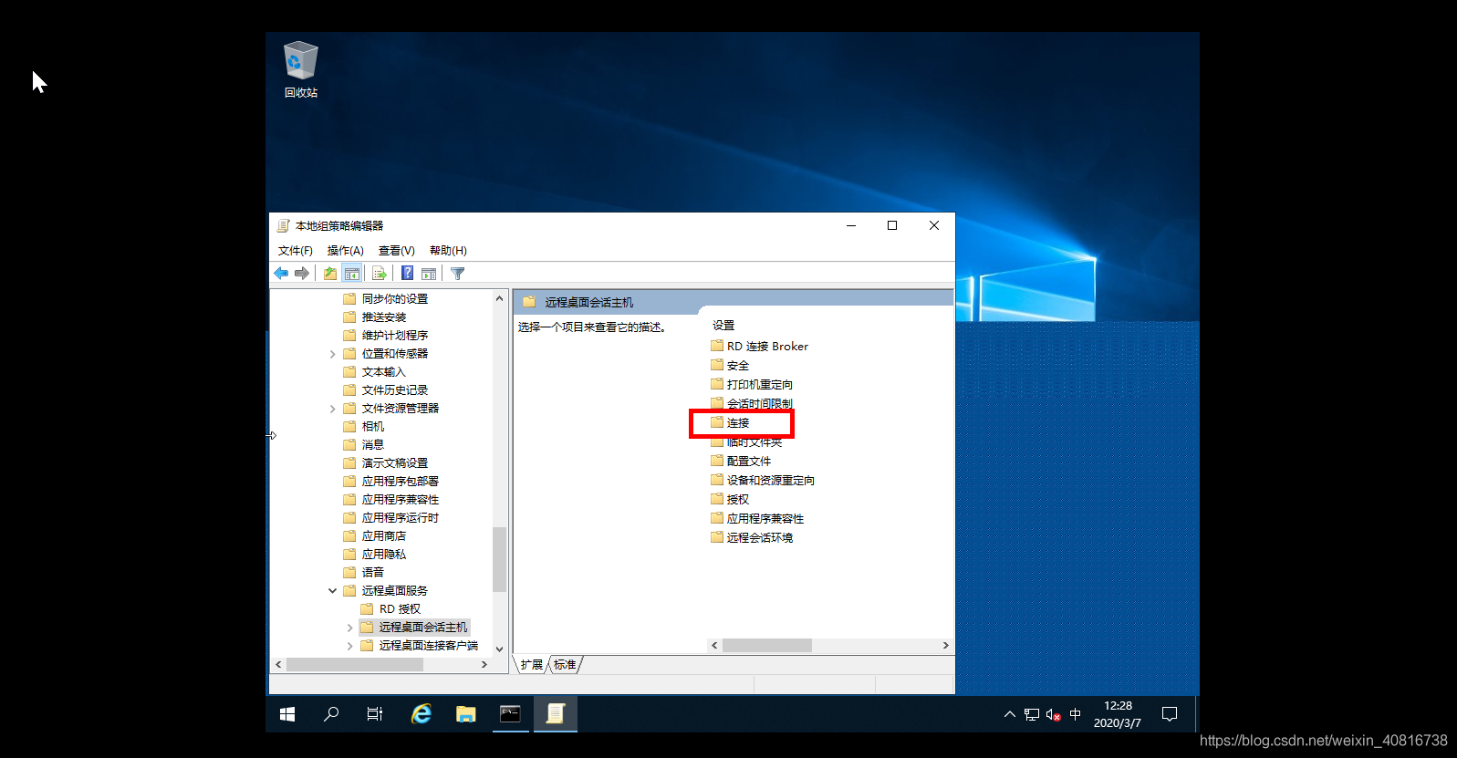Expand the 文件资源管理器 tree node

pos(333,409)
